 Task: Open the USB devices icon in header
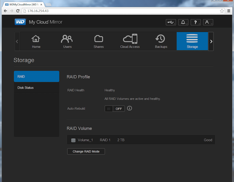(171, 22)
